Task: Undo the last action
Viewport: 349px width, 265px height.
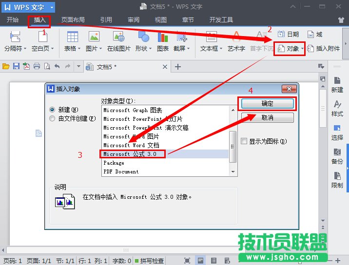Action: tap(57, 66)
